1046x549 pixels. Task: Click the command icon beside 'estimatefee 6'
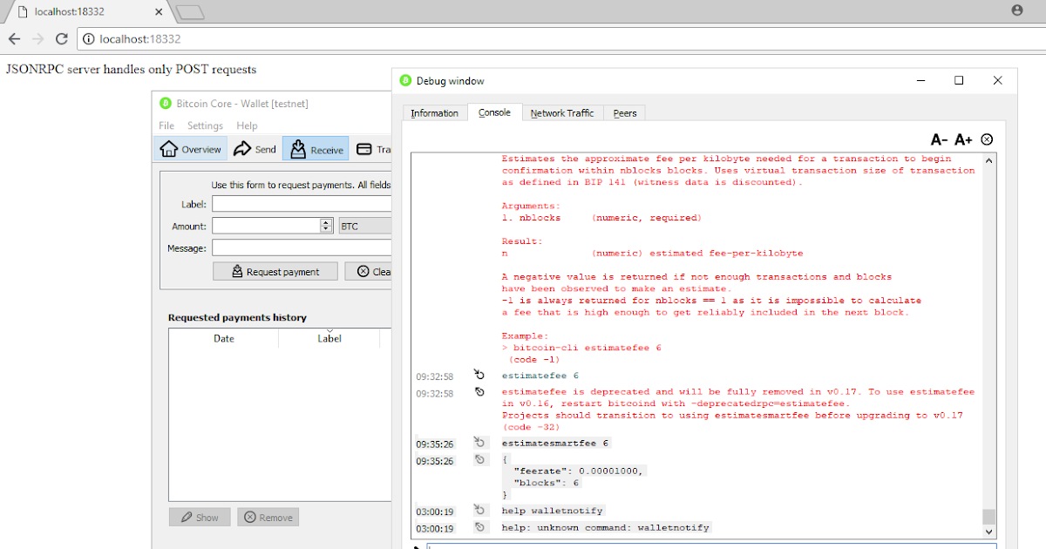point(479,375)
